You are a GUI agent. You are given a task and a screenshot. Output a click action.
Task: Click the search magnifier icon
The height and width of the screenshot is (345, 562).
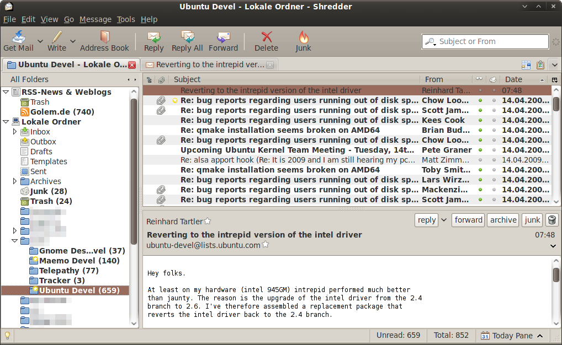point(431,41)
